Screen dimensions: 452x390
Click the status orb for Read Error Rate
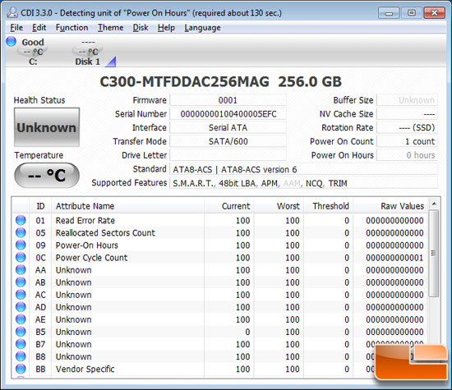(x=21, y=220)
